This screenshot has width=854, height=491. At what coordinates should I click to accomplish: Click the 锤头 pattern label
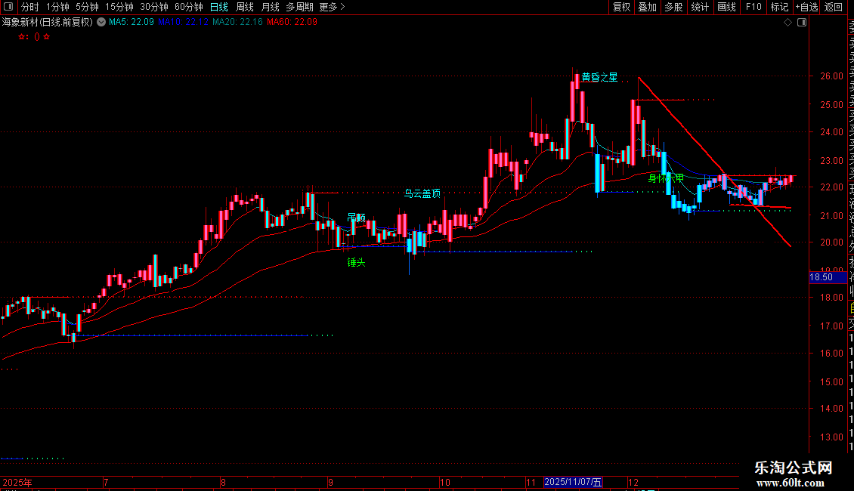click(x=356, y=262)
